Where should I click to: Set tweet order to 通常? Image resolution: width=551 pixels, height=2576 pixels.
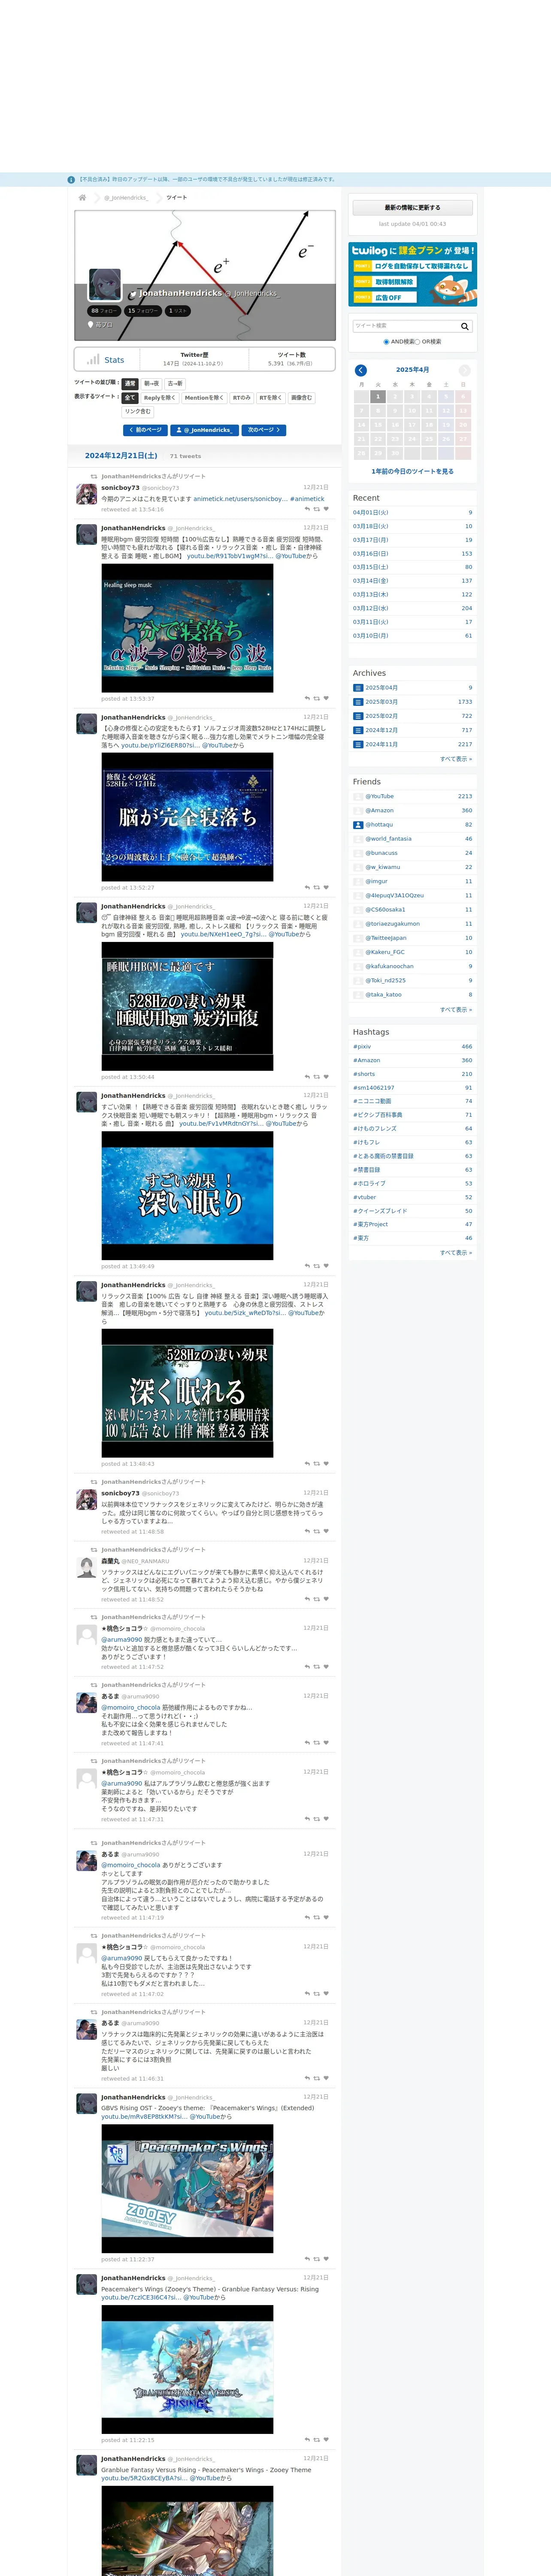coord(130,384)
